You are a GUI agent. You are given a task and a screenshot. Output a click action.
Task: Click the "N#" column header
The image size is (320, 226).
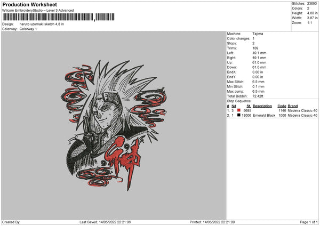click(x=234, y=106)
